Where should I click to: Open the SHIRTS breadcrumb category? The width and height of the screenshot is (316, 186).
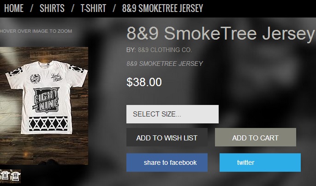pyautogui.click(x=52, y=8)
